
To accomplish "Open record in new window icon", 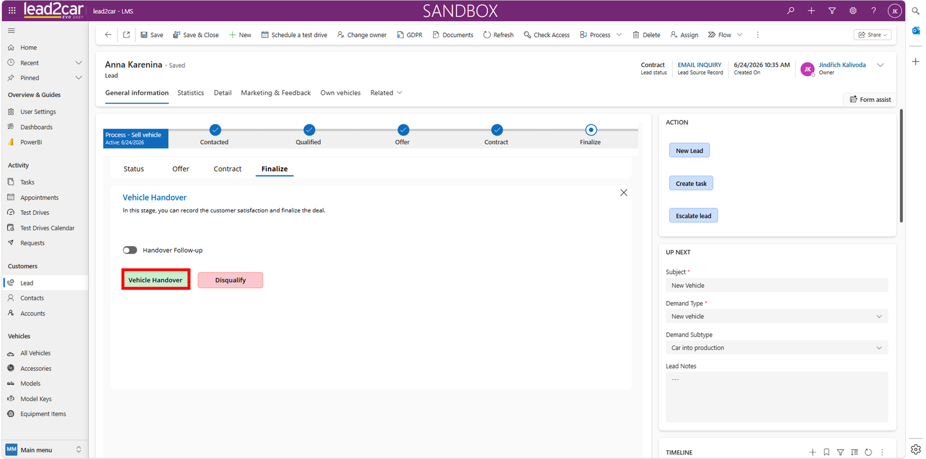I will pyautogui.click(x=126, y=35).
